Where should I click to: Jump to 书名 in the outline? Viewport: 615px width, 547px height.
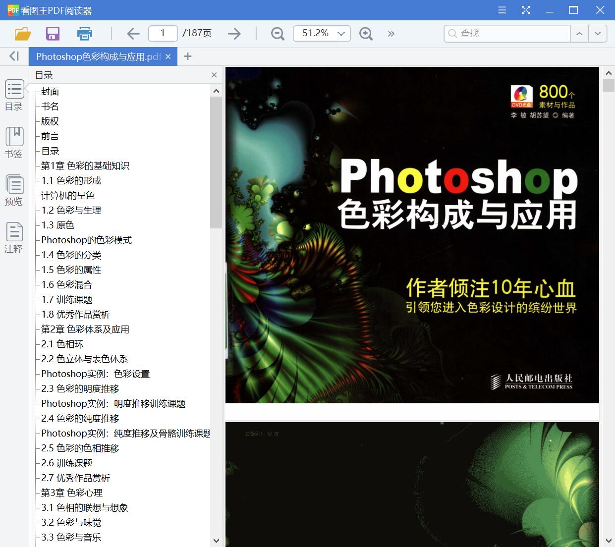(50, 106)
